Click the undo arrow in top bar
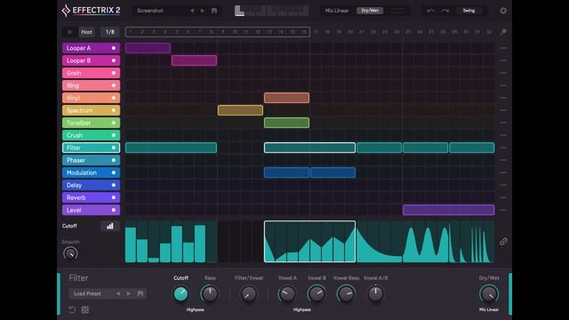 (430, 11)
